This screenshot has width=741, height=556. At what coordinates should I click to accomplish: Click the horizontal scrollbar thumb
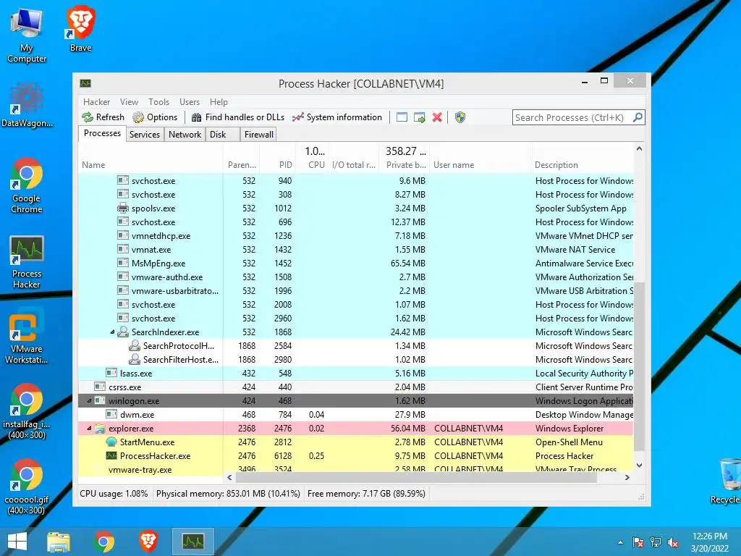pos(417,478)
